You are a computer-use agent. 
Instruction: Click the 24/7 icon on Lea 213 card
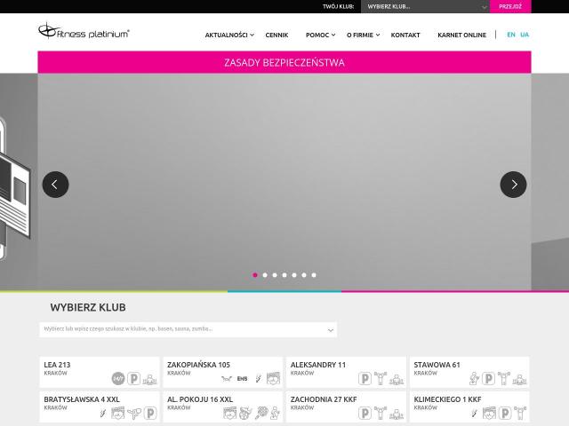tap(118, 379)
